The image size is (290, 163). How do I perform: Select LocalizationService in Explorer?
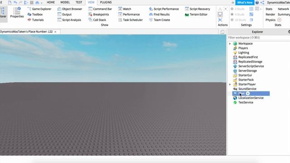point(251,98)
